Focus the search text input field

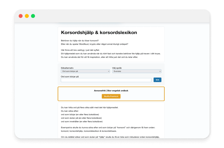click(x=106, y=80)
